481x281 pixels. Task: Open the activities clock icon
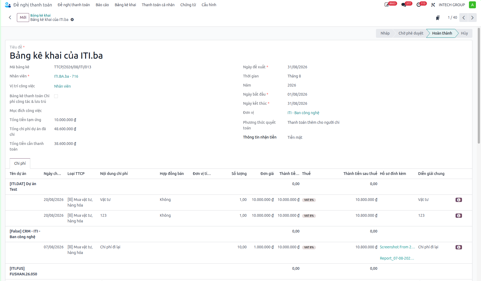click(419, 5)
